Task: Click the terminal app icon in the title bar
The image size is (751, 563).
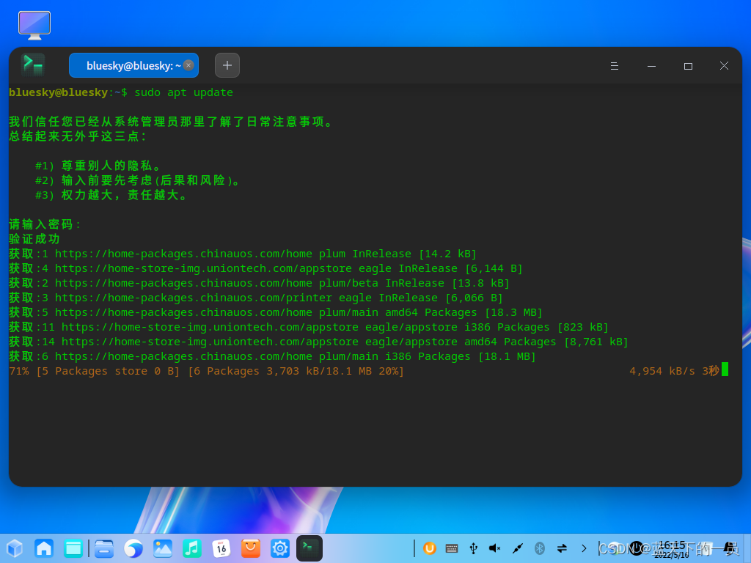Action: (33, 65)
